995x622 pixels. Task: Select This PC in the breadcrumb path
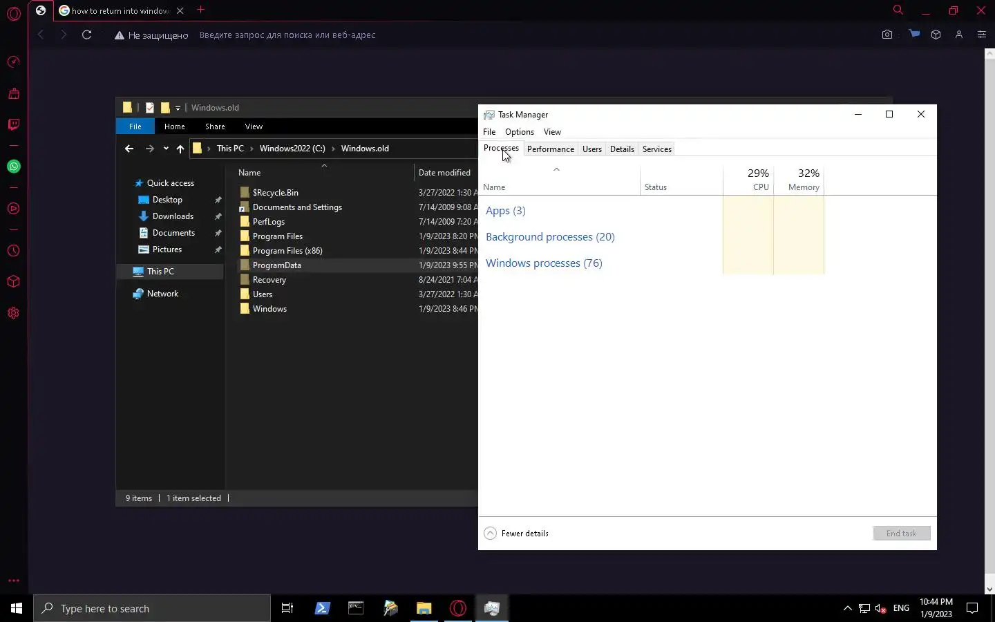point(230,149)
